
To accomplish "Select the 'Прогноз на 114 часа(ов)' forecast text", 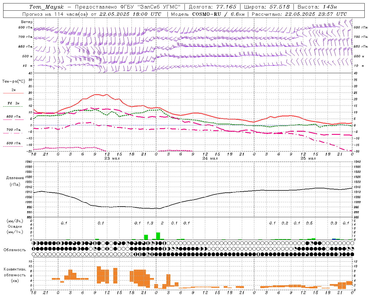I will (x=55, y=14).
